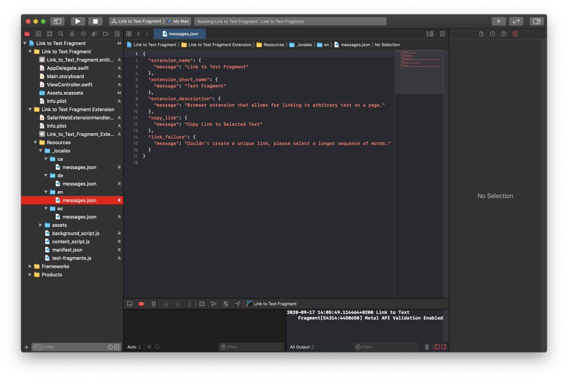
Task: Expand the Frameworks group
Action: 30,266
